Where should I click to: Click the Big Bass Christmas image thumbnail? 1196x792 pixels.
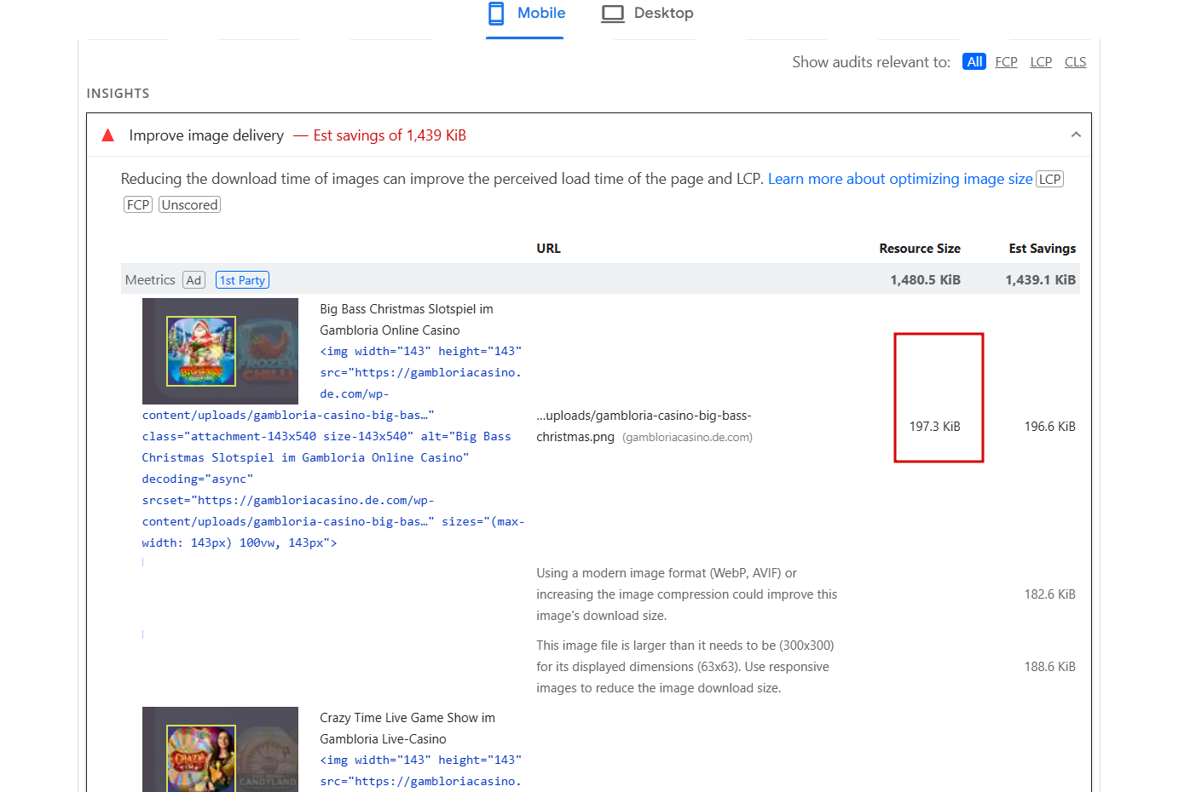pos(220,351)
